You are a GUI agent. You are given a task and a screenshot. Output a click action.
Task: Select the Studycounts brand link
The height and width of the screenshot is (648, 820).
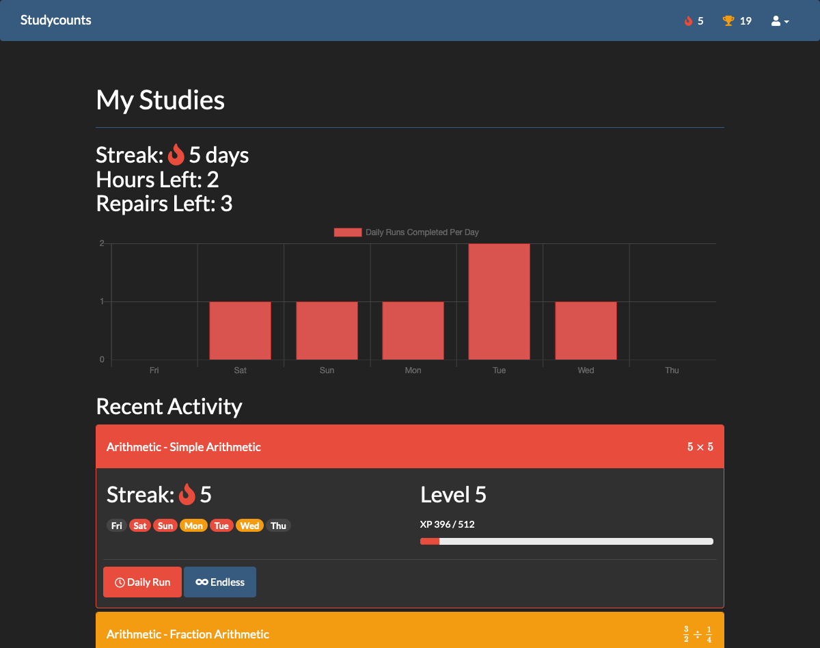(x=55, y=21)
